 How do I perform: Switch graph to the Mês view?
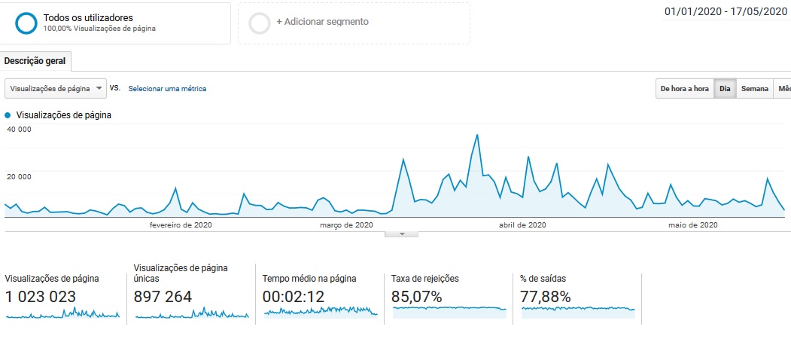(783, 89)
